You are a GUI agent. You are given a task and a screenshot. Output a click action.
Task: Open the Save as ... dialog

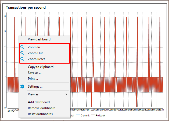(x=35, y=73)
